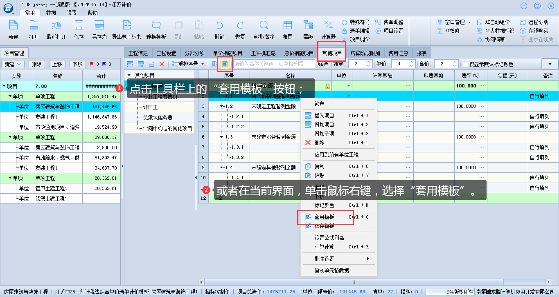The height and width of the screenshot is (297, 559).
Task: Increase the 数量 filter value
Action: point(368,62)
